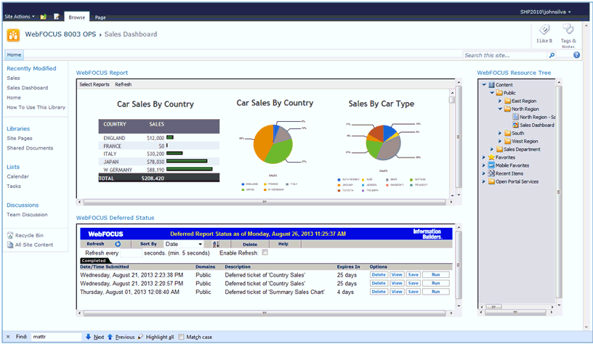Click the Content root icon in tree
Screen dimensions: 593x344
tap(491, 85)
